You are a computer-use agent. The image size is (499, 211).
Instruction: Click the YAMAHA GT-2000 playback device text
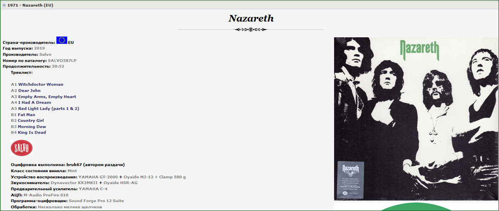(97, 177)
